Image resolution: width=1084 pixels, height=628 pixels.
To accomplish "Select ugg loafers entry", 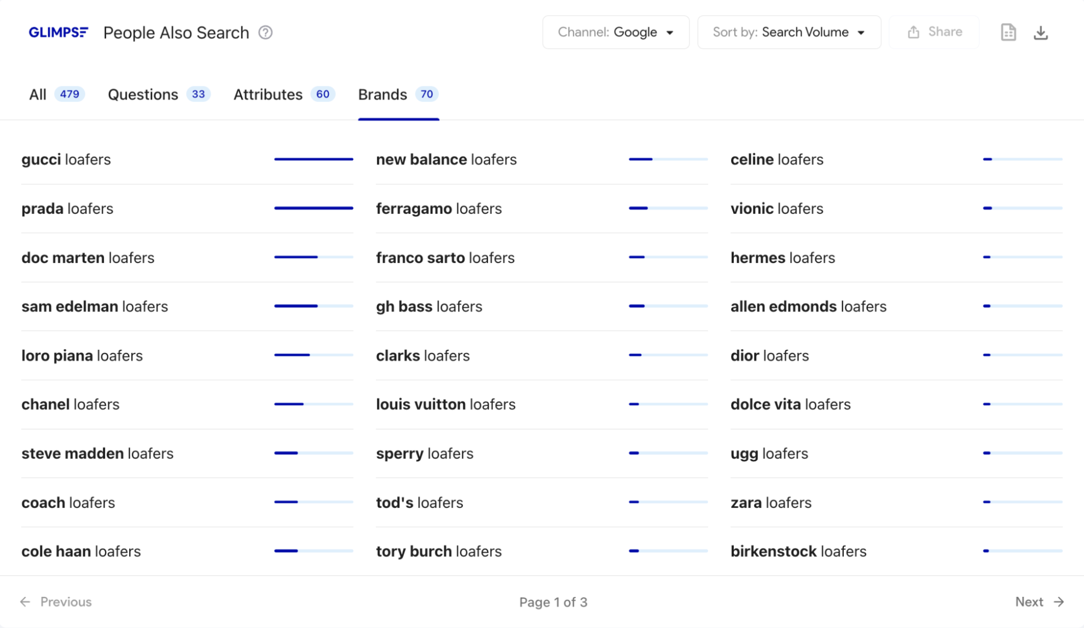I will tap(896, 454).
